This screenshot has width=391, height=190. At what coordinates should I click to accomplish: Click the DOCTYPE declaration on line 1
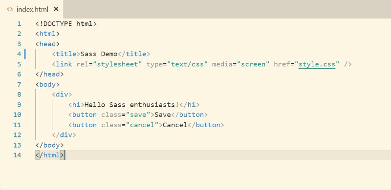point(66,24)
